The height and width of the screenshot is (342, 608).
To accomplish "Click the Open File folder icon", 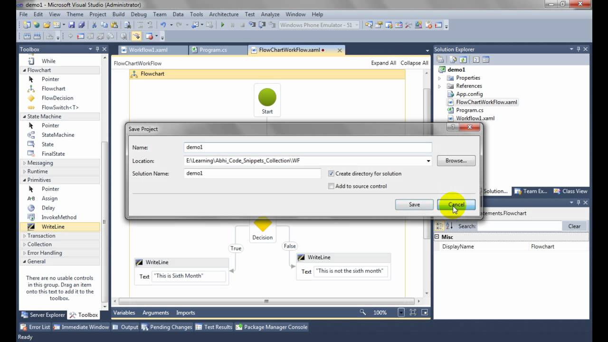I will click(x=47, y=25).
